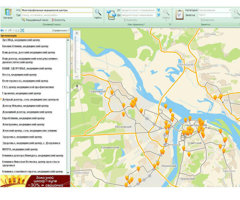Click the back arrow in panel toolbar

point(2,30)
